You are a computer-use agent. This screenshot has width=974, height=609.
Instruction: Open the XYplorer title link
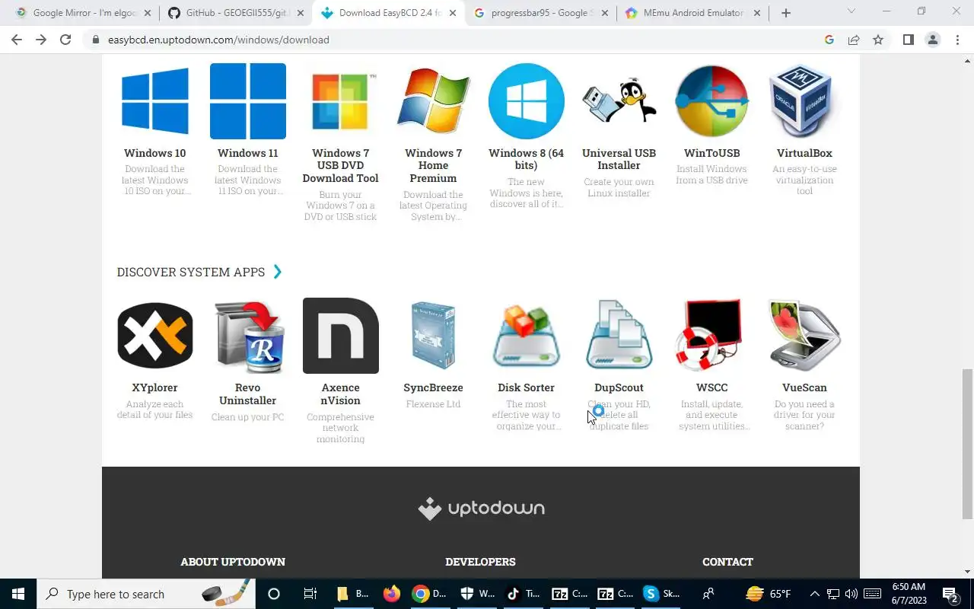pos(155,387)
